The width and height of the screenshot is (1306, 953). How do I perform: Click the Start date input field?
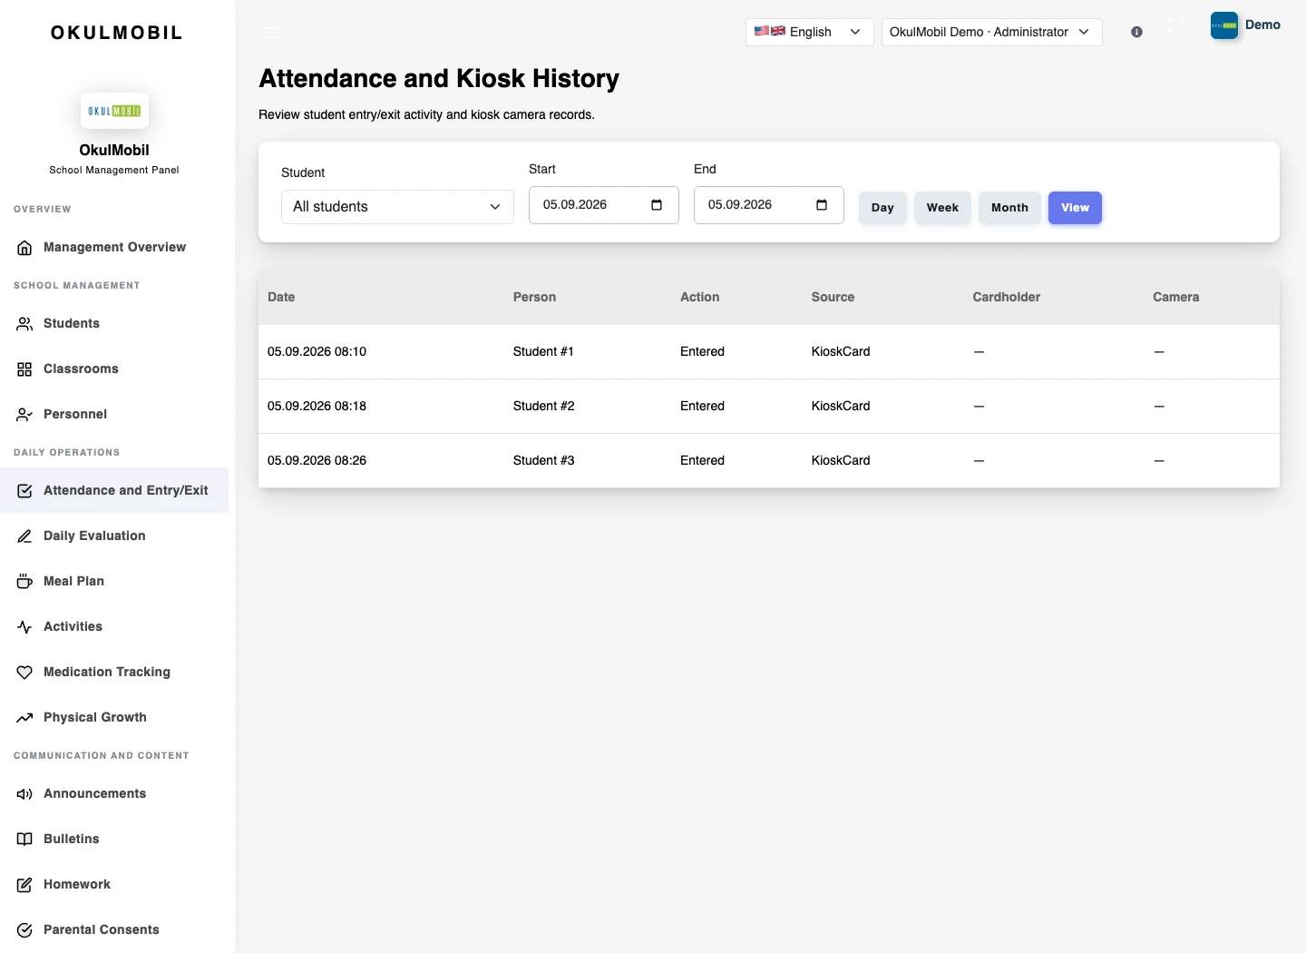(x=604, y=205)
